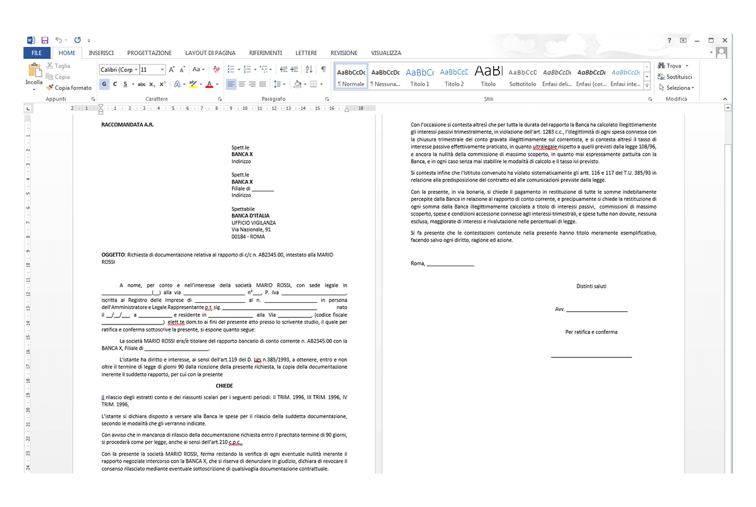Toggle bold formatting (G button)

pos(104,84)
